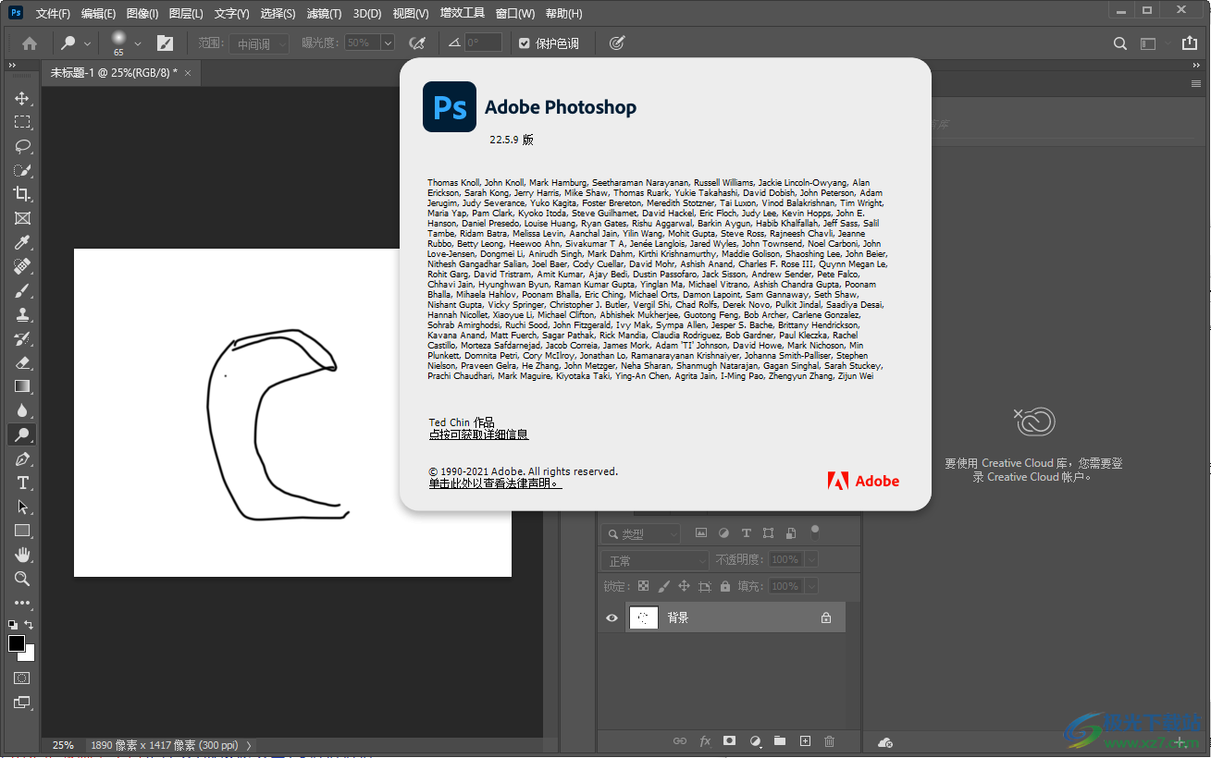Select the Quick Selection tool
This screenshot has width=1211, height=758.
pyautogui.click(x=22, y=170)
